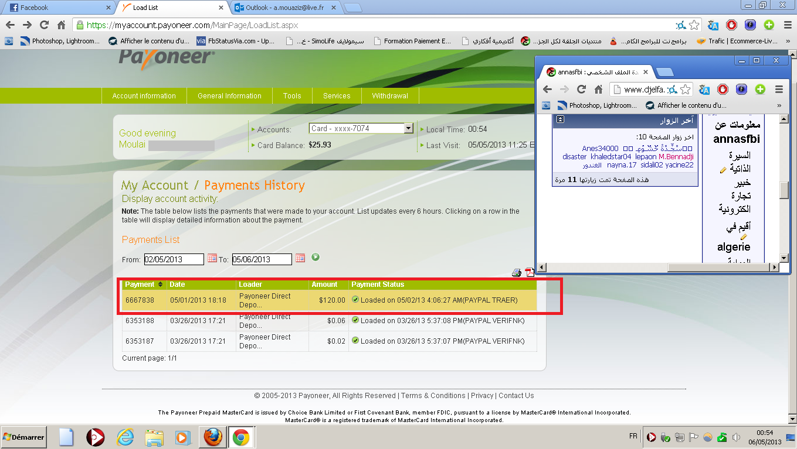The image size is (797, 449).
Task: Print the payments list with printer icon
Action: (x=517, y=273)
